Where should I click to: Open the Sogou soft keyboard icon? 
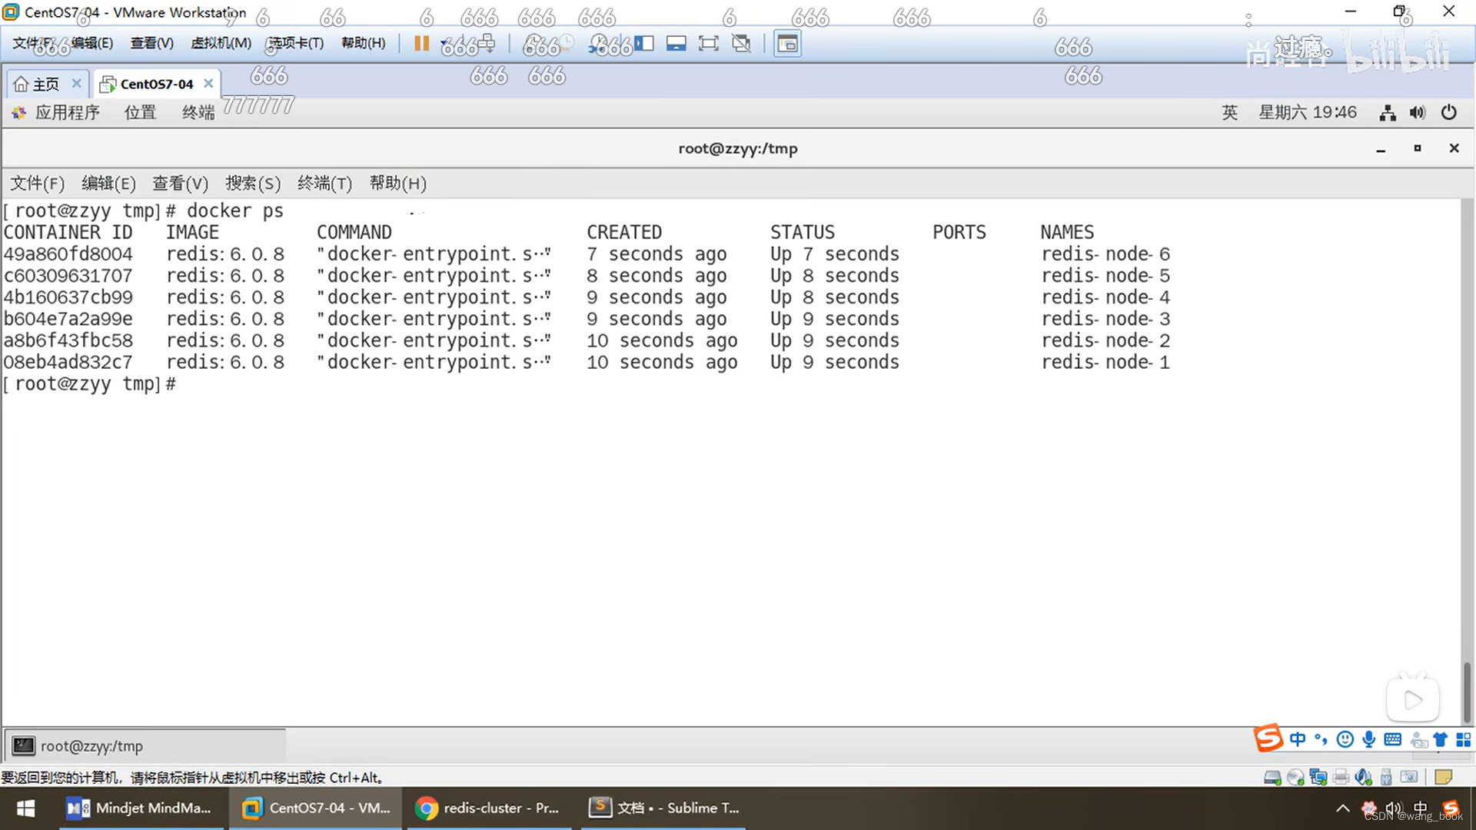1392,739
